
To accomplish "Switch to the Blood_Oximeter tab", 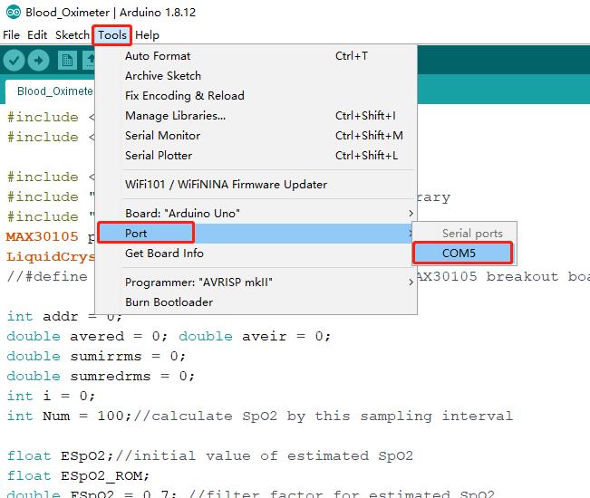I will pos(54,91).
